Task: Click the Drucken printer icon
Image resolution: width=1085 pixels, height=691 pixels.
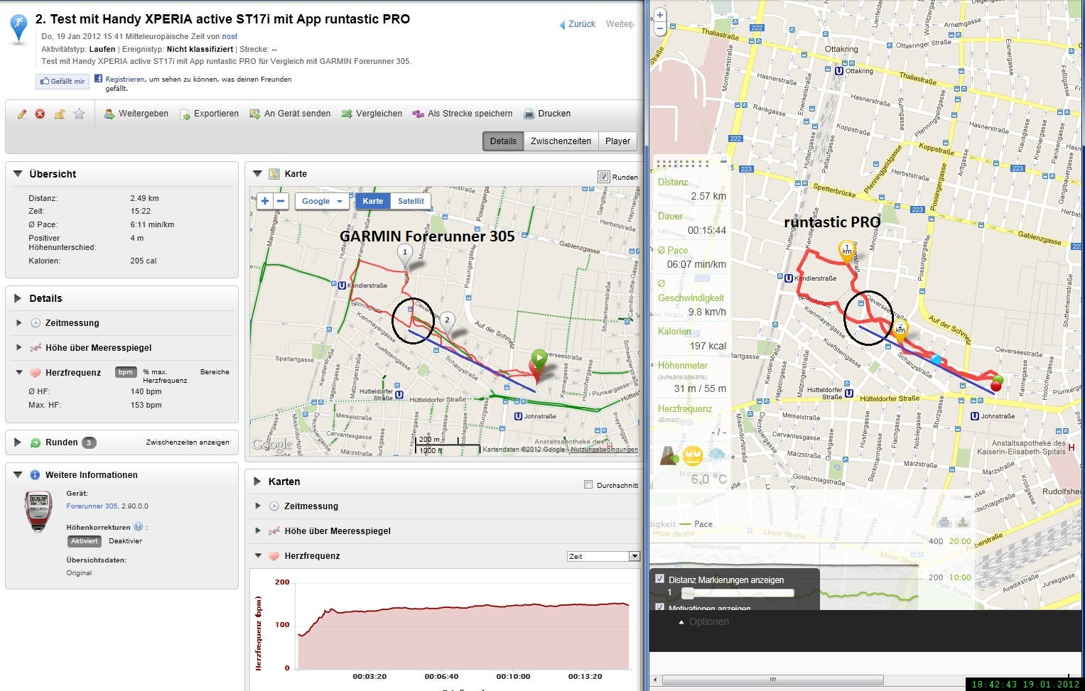Action: pos(529,114)
